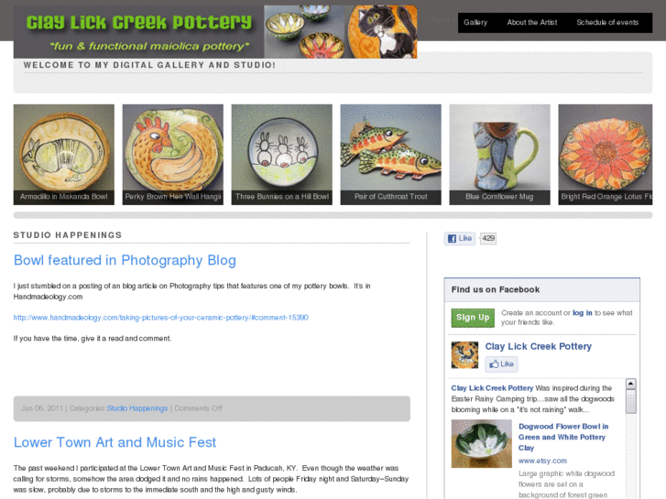This screenshot has width=666, height=499.
Task: Go to About the Artist page
Action: point(531,23)
